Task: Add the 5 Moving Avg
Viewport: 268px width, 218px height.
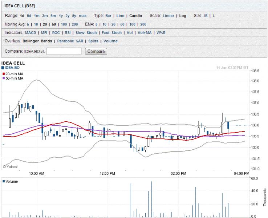Action: (x=28, y=24)
